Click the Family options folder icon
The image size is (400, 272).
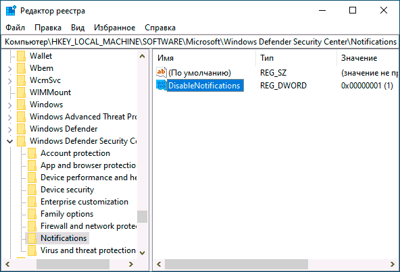(32, 214)
